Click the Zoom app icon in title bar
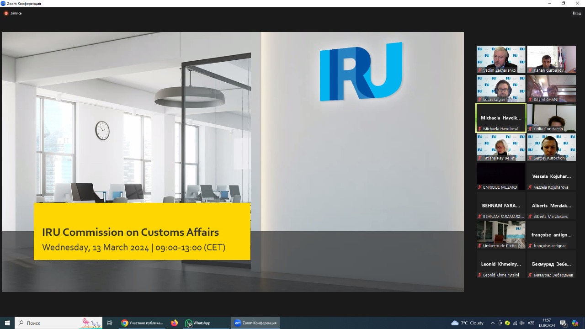The image size is (585, 329). (3, 3)
